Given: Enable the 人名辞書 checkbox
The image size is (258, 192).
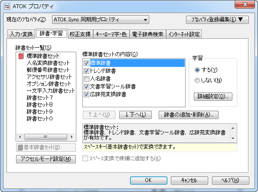Looking at the screenshot, I should coord(86,79).
